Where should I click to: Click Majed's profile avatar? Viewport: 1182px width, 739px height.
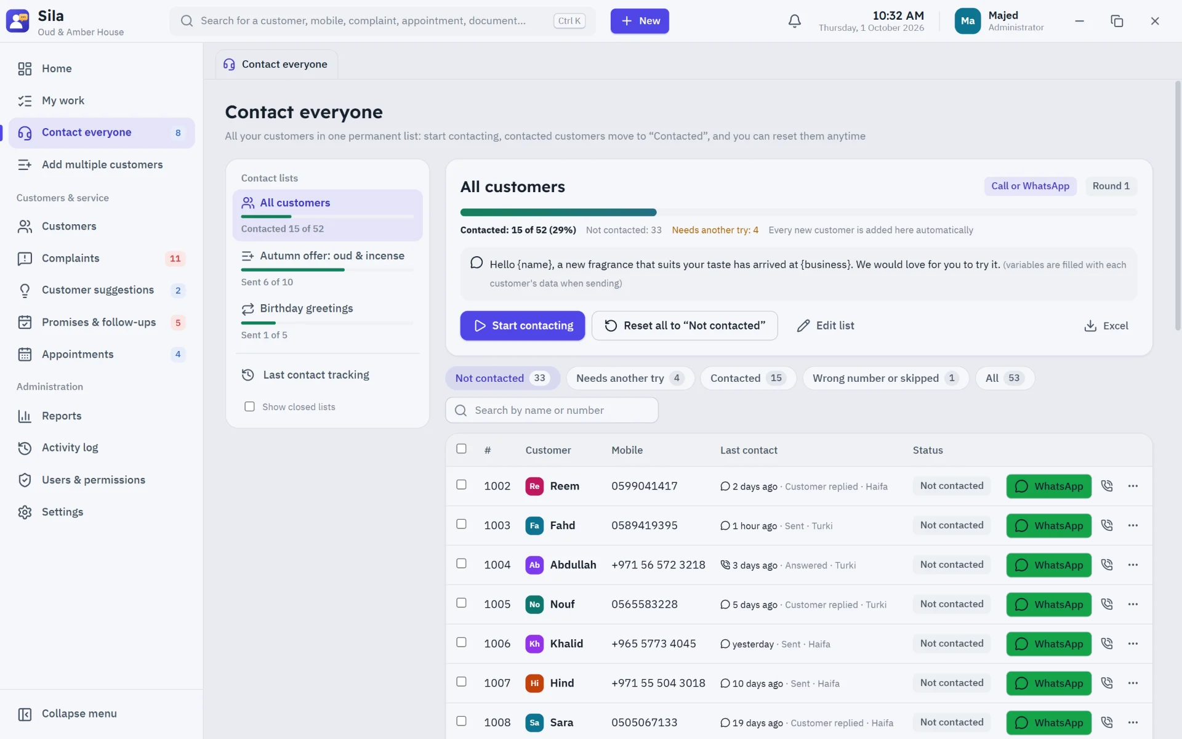point(967,21)
